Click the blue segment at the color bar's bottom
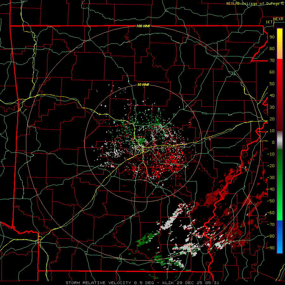 click(x=280, y=237)
